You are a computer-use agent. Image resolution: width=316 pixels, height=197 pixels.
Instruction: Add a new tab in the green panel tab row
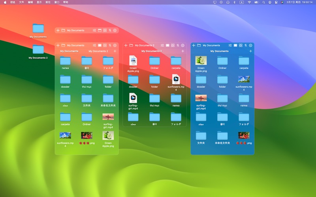(115, 51)
